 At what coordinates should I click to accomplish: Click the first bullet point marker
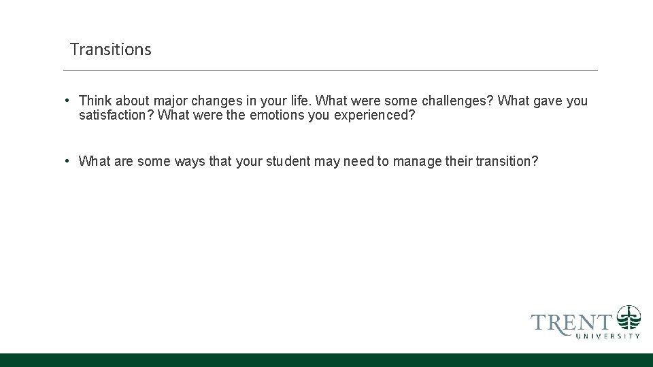point(67,101)
